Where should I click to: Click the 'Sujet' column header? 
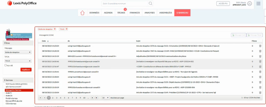pyautogui.click(x=138, y=41)
